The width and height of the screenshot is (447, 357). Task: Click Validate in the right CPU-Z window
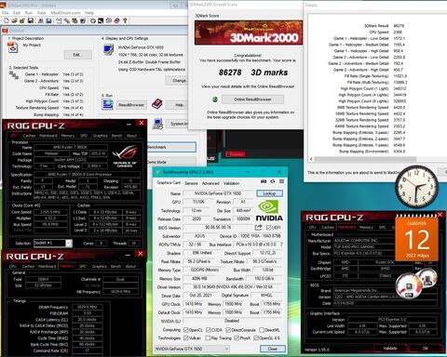390,349
